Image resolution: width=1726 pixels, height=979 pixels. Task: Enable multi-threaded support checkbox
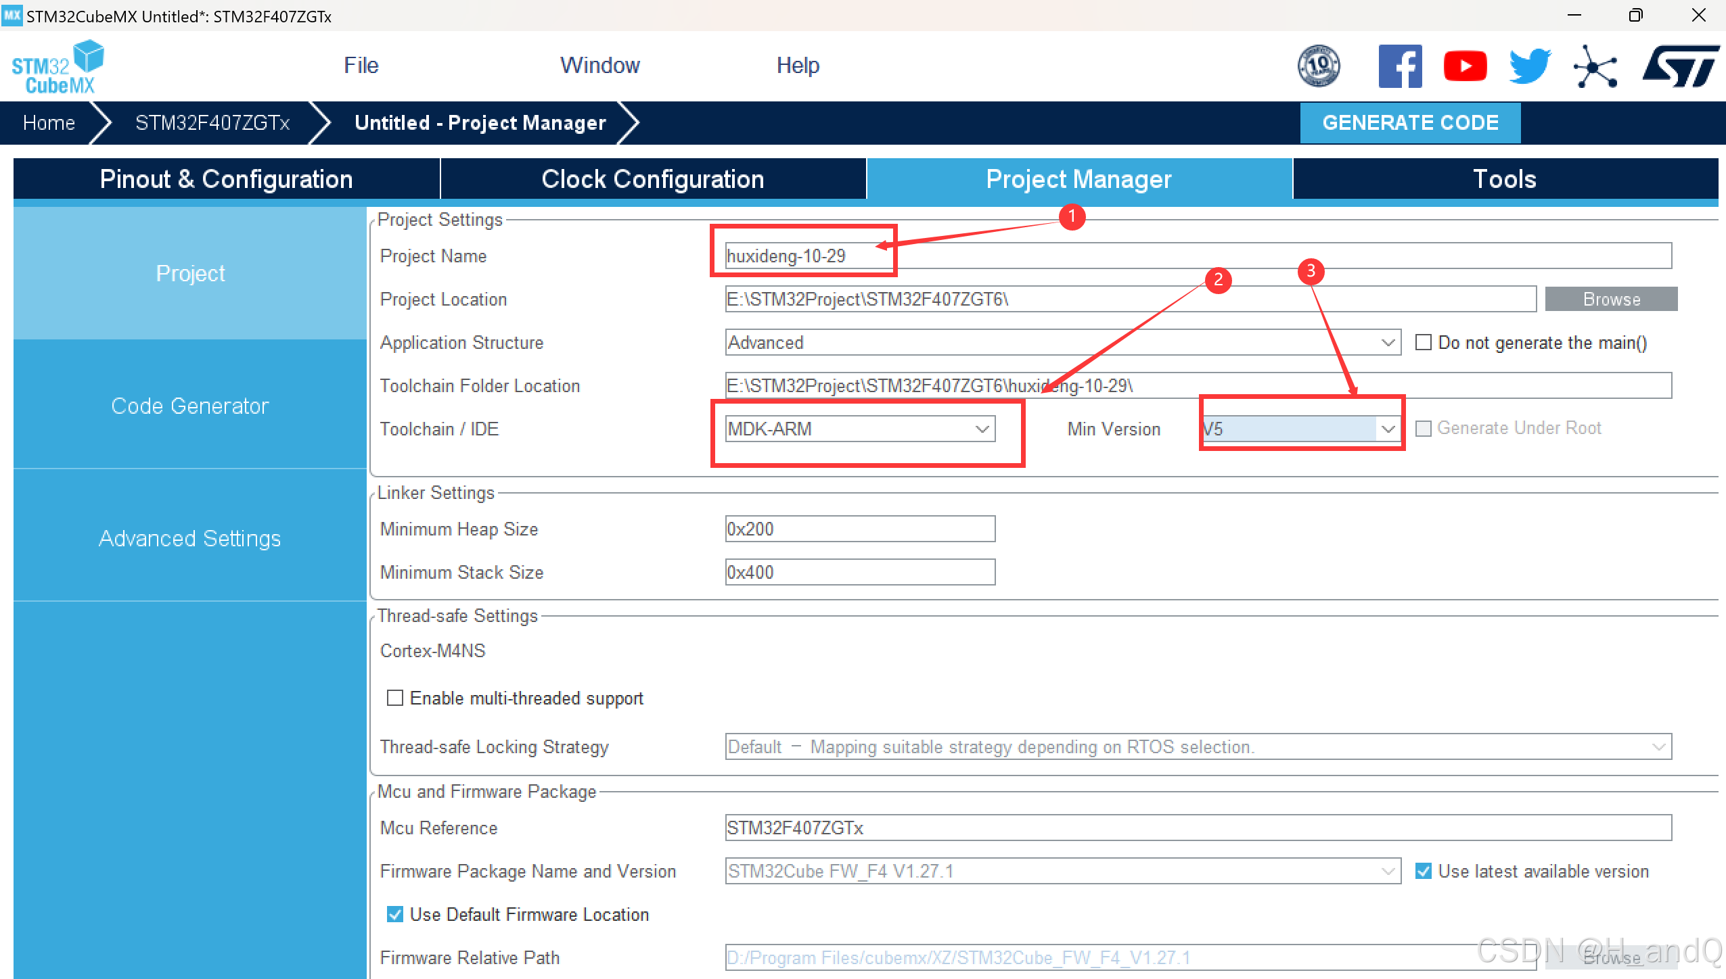(x=395, y=698)
